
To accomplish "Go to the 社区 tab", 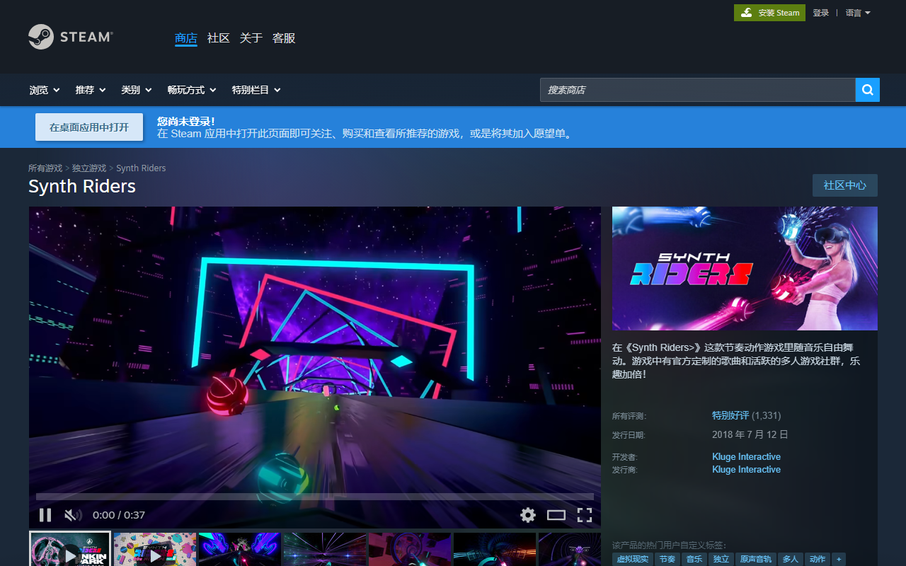I will (219, 38).
